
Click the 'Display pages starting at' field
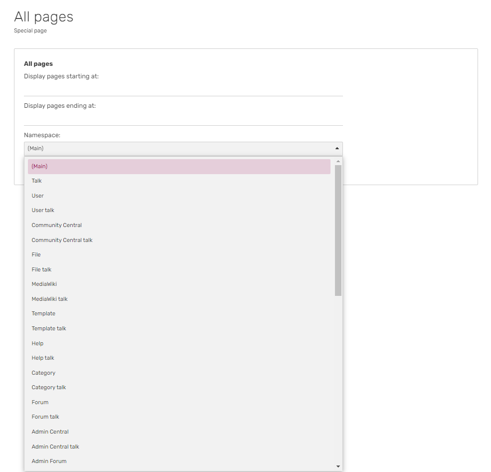pos(183,89)
